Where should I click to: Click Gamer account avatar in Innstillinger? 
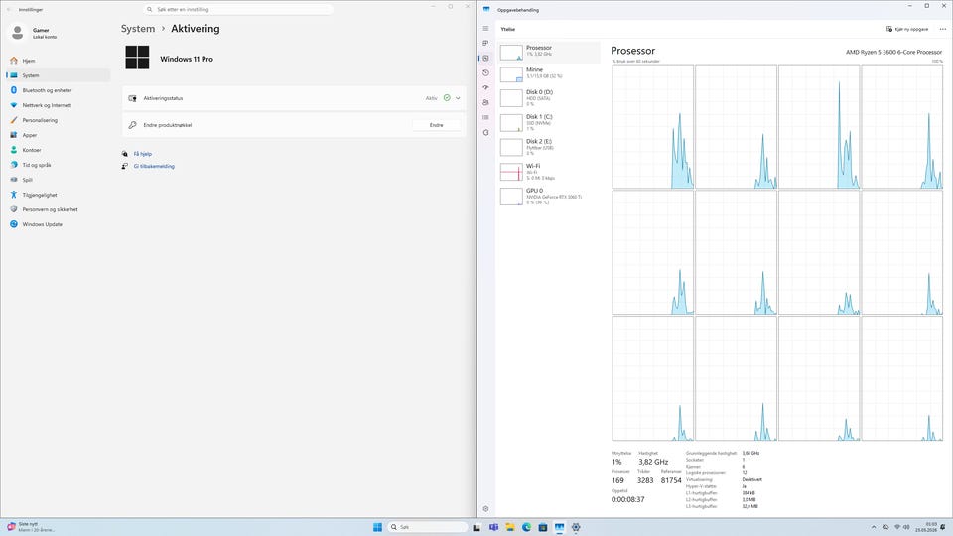[18, 33]
